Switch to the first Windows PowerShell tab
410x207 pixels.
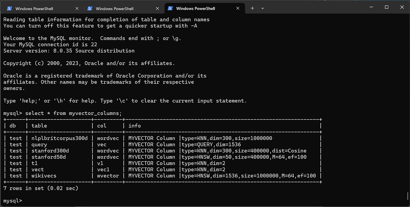click(x=42, y=8)
